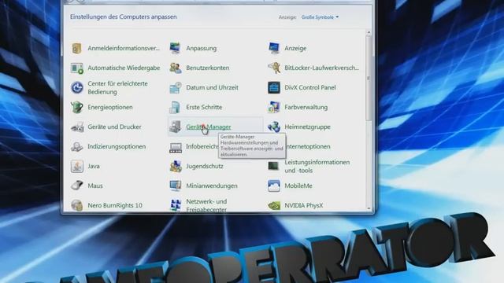The height and width of the screenshot is (283, 504).
Task: Open the MobileMe cloud icon
Action: point(274,186)
